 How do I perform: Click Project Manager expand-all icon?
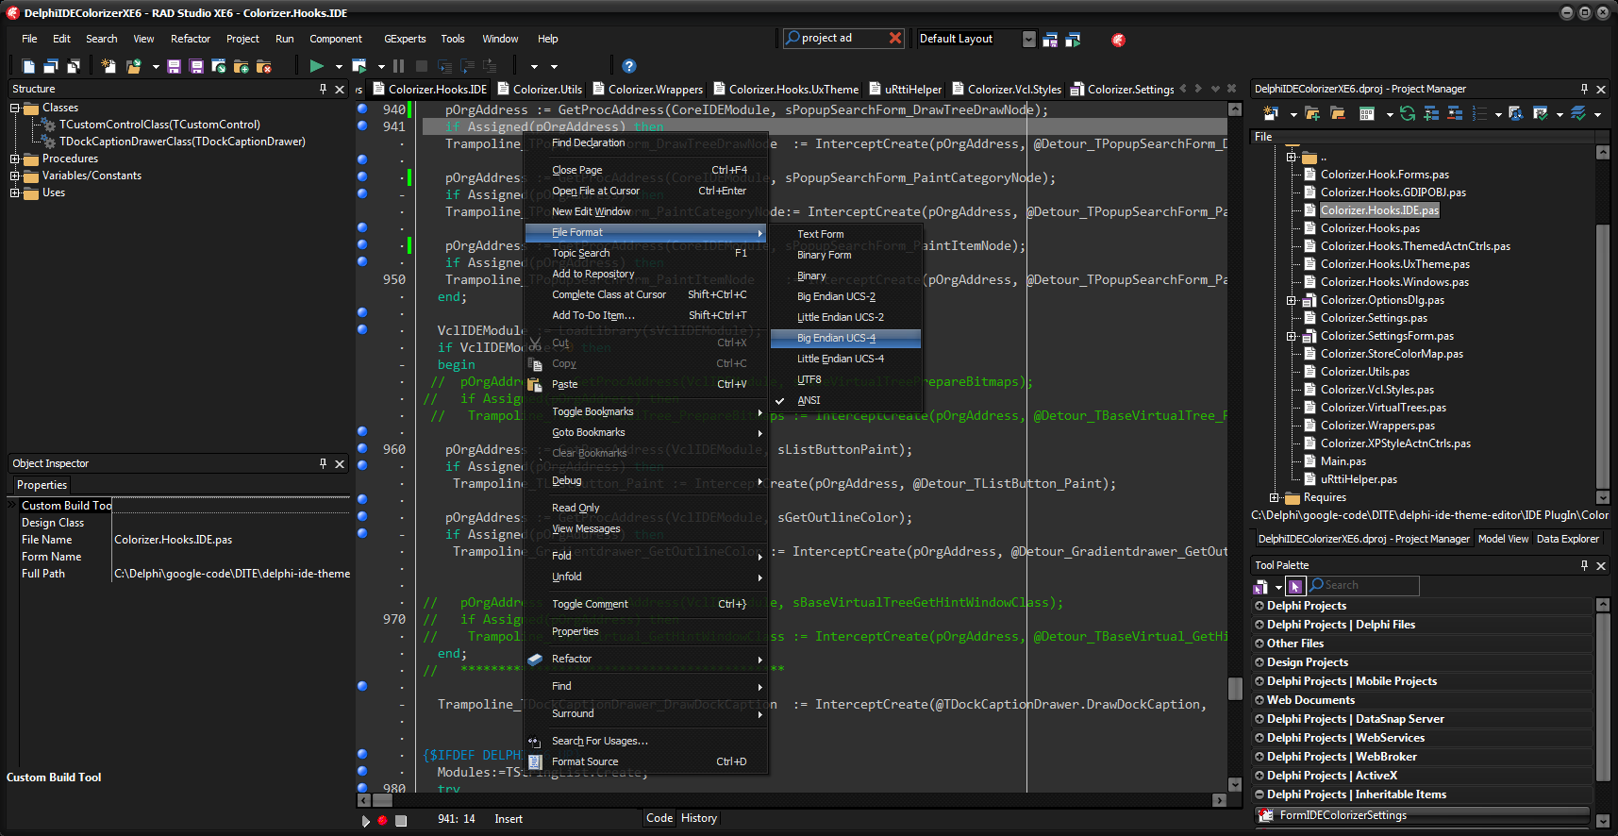(1431, 113)
